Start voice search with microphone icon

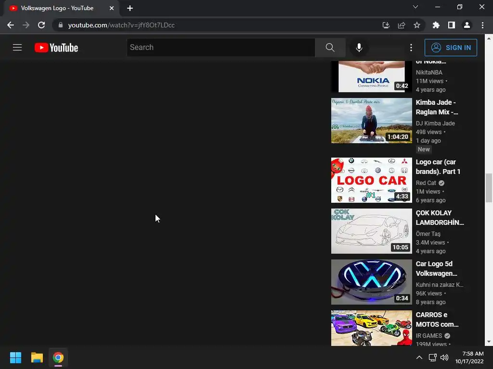[x=359, y=48]
